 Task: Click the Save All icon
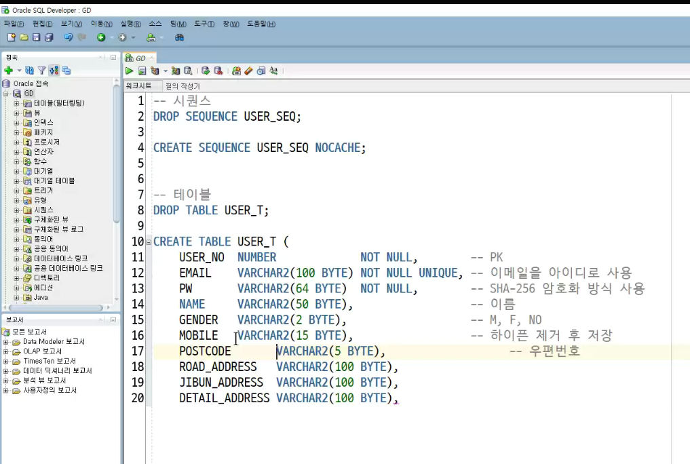pyautogui.click(x=49, y=37)
